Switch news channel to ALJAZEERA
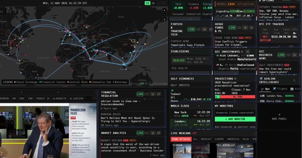The image size is (302, 158). coord(76,99)
